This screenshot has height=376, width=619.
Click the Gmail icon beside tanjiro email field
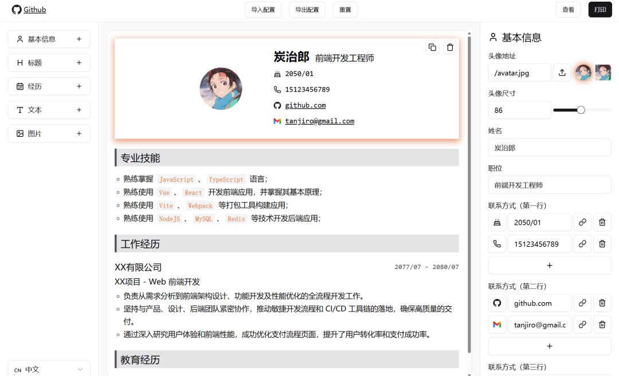(496, 324)
